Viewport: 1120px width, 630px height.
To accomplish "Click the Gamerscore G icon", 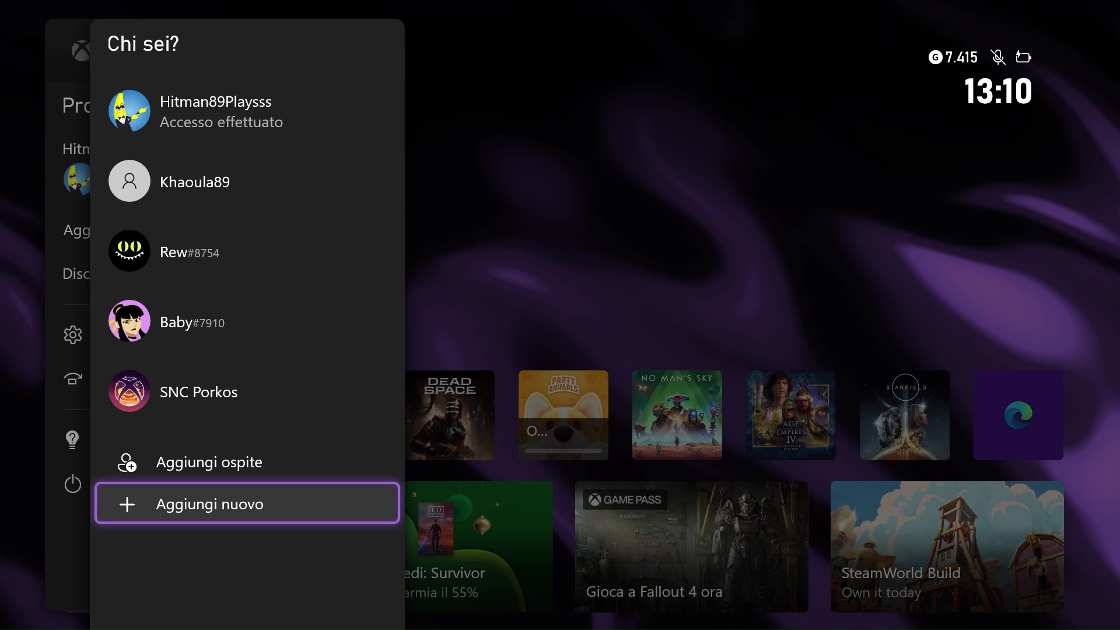I will (935, 57).
